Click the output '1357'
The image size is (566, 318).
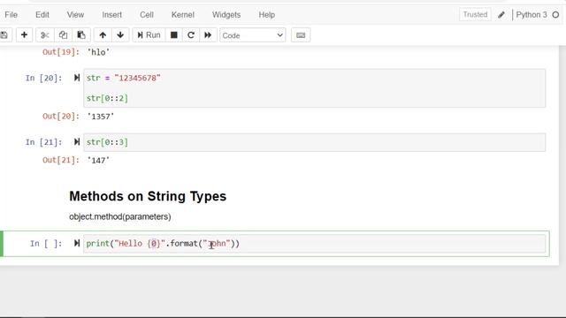coord(101,117)
